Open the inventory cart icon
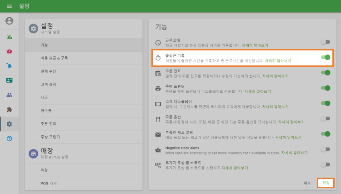The height and width of the screenshot is (194, 341). click(x=9, y=66)
